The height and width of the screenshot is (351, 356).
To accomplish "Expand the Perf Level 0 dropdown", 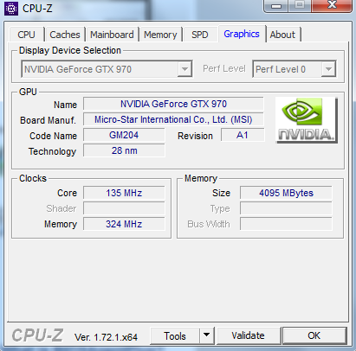I will [x=295, y=69].
